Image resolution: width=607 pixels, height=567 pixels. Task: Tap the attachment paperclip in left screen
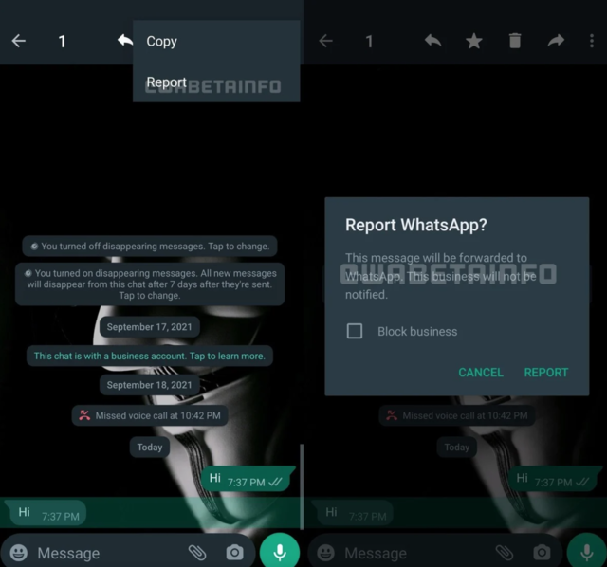197,552
